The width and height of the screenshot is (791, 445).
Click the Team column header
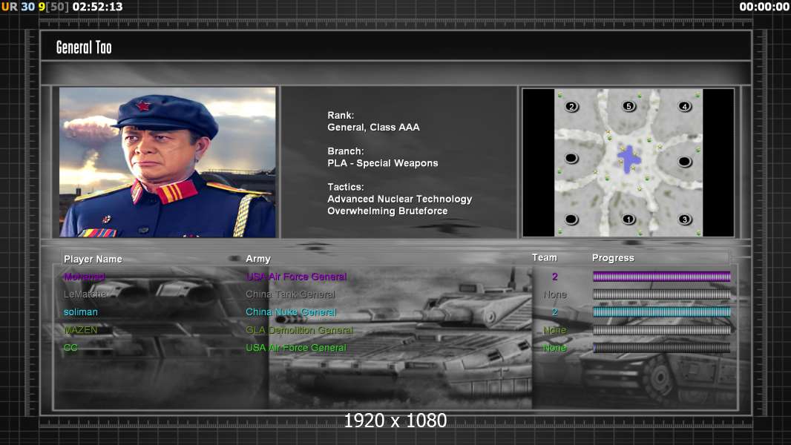[x=544, y=258]
